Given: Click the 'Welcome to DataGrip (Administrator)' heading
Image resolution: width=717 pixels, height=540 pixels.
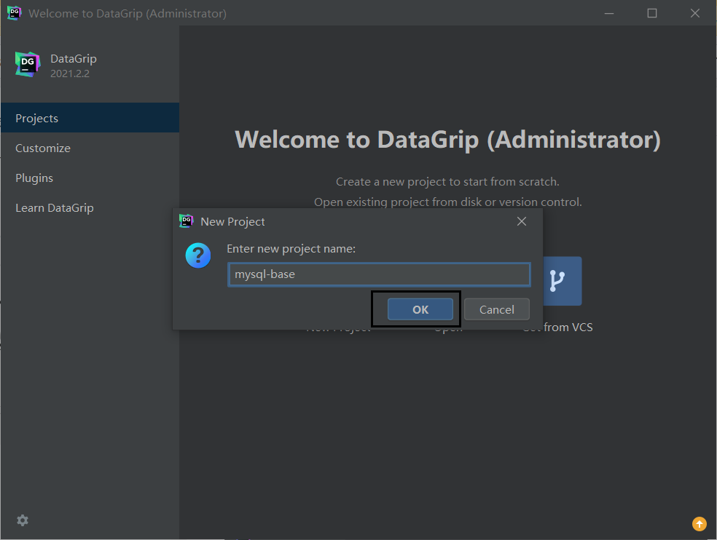Looking at the screenshot, I should coord(447,140).
